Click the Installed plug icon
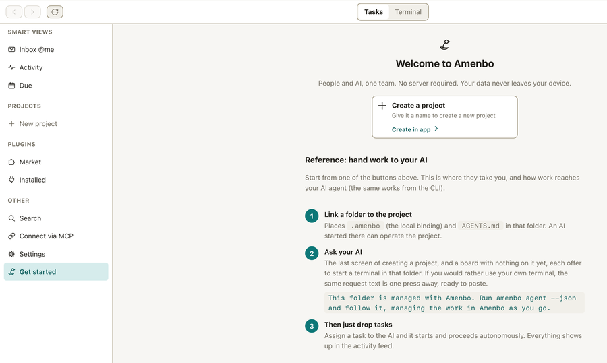The height and width of the screenshot is (363, 607). tap(11, 180)
